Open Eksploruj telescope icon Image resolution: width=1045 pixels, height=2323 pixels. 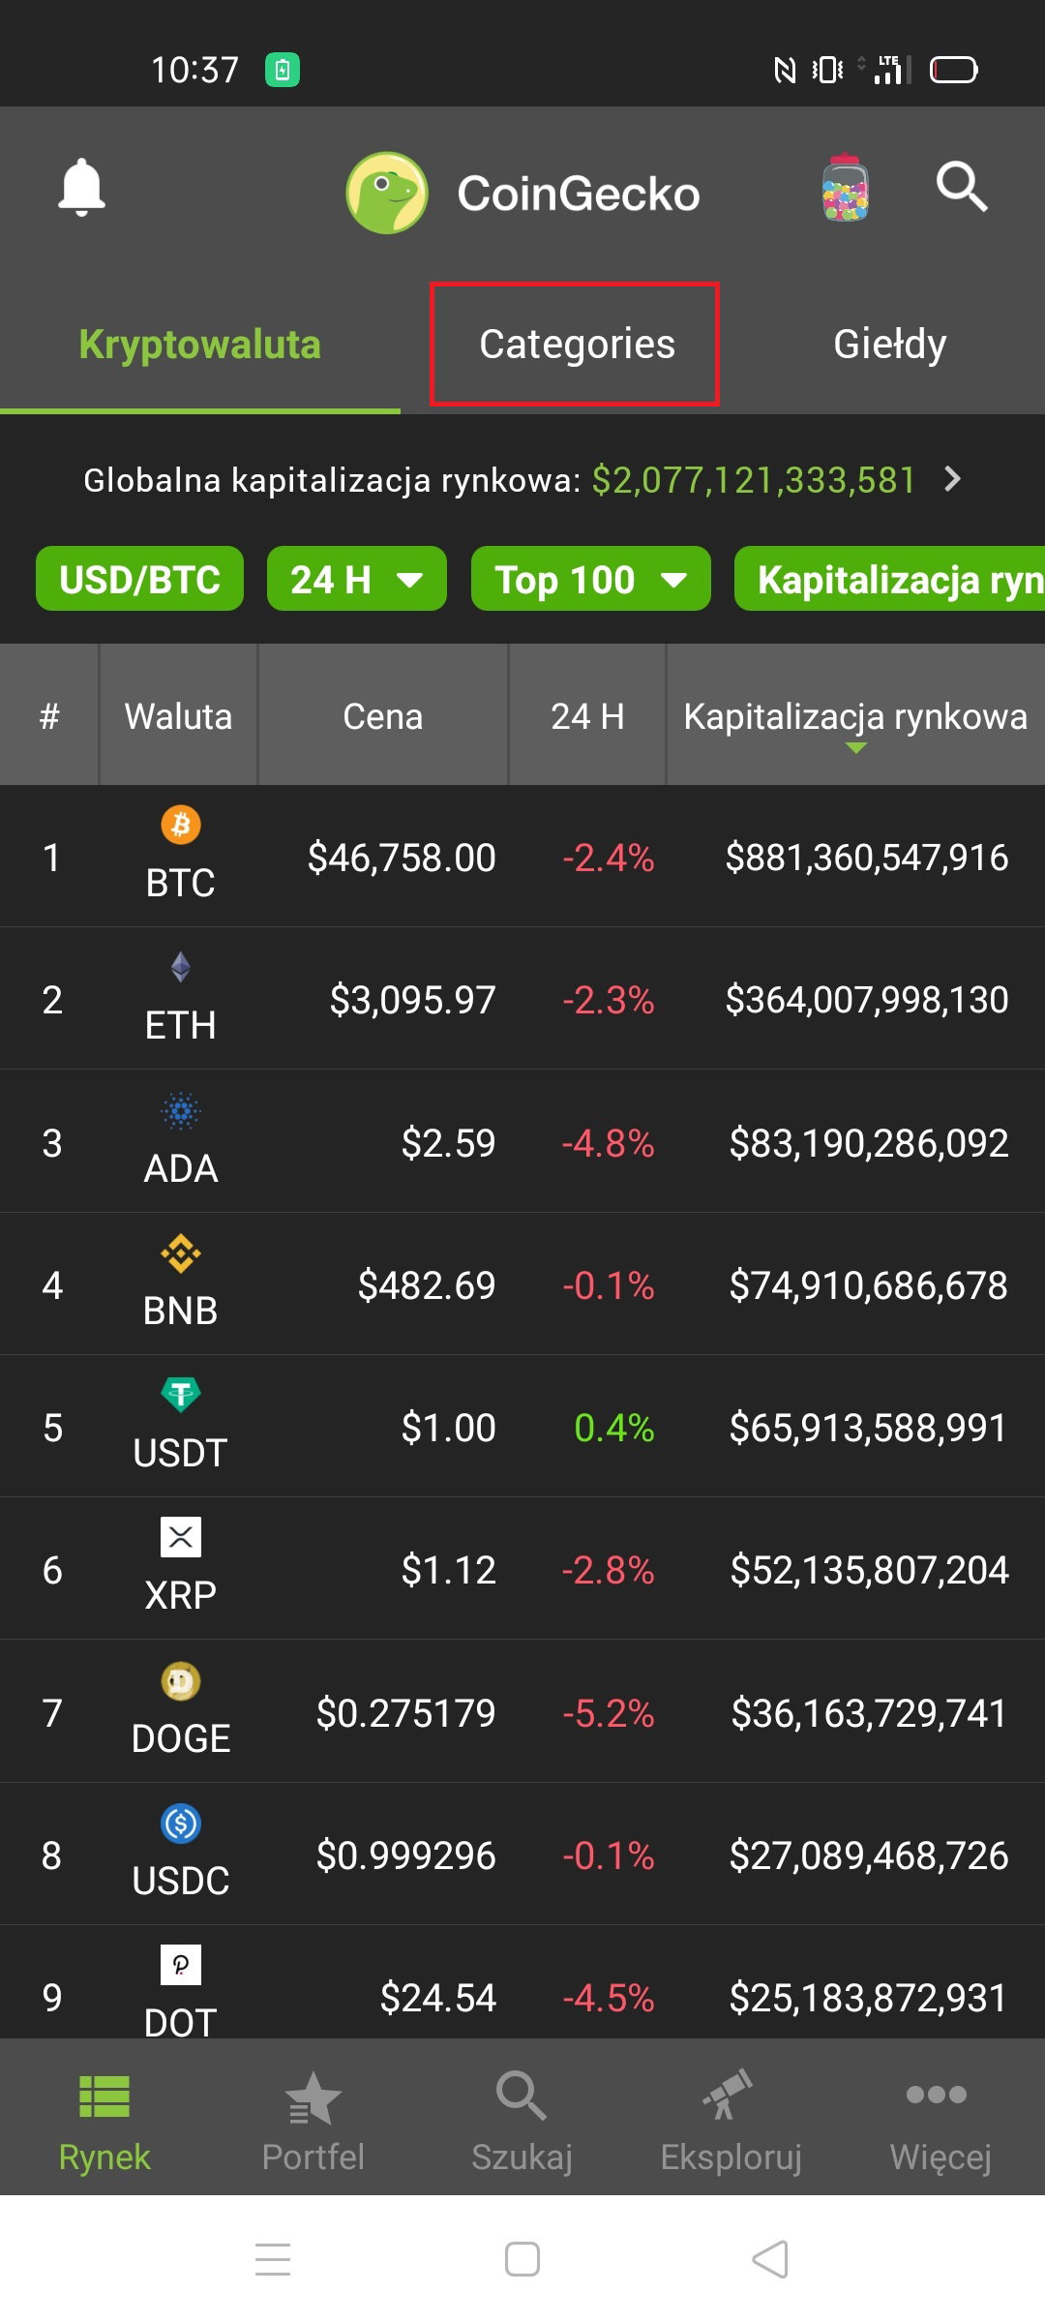coord(728,2095)
